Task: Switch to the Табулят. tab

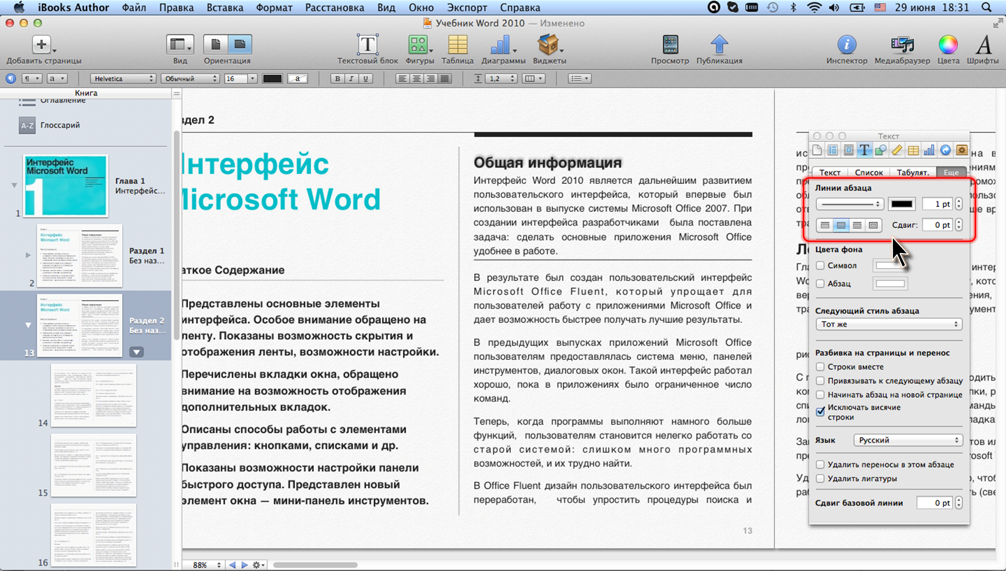Action: [x=913, y=172]
